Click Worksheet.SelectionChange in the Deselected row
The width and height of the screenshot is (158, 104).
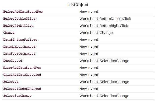point(104,61)
